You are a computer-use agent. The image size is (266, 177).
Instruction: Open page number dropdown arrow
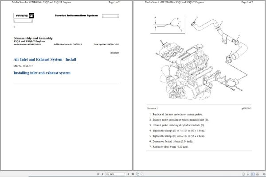125,174
